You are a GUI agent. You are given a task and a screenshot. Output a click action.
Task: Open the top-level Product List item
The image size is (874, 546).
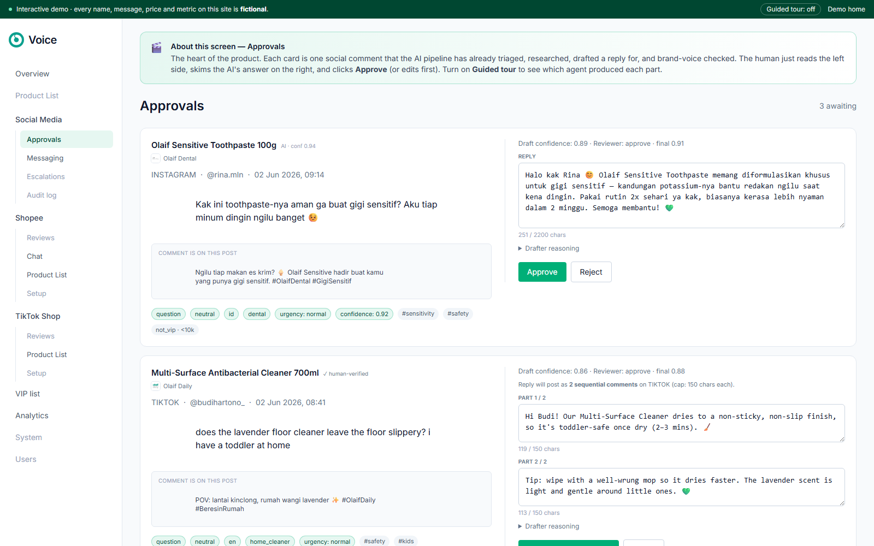point(37,96)
